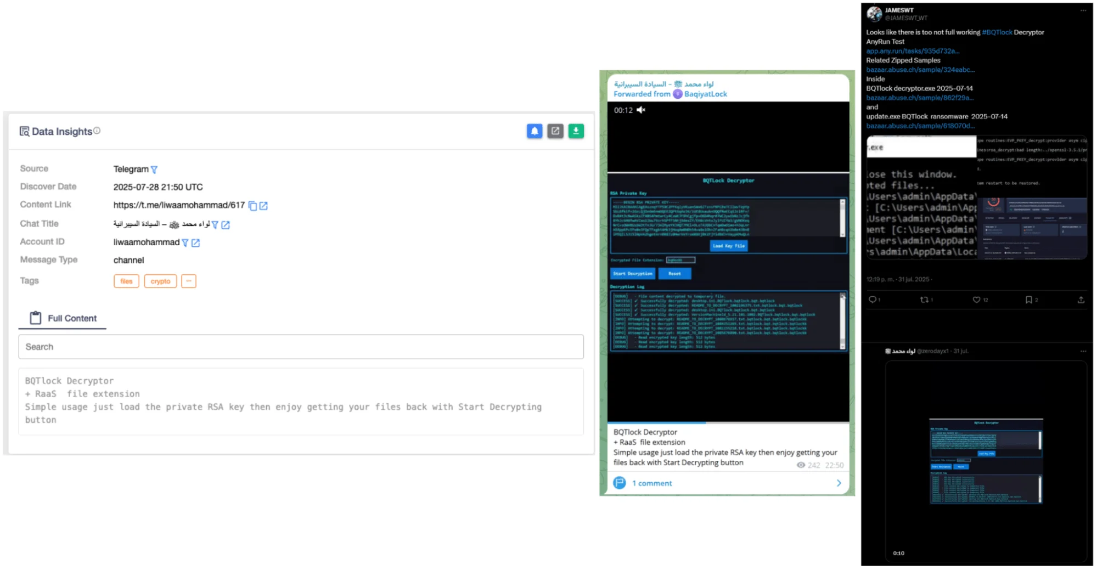Filter by Account ID liwaamohammad funnel icon
The image size is (1097, 570).
pyautogui.click(x=185, y=242)
